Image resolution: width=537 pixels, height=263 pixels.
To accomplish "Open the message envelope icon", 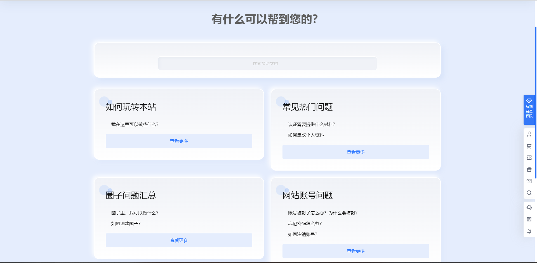I will [529, 181].
